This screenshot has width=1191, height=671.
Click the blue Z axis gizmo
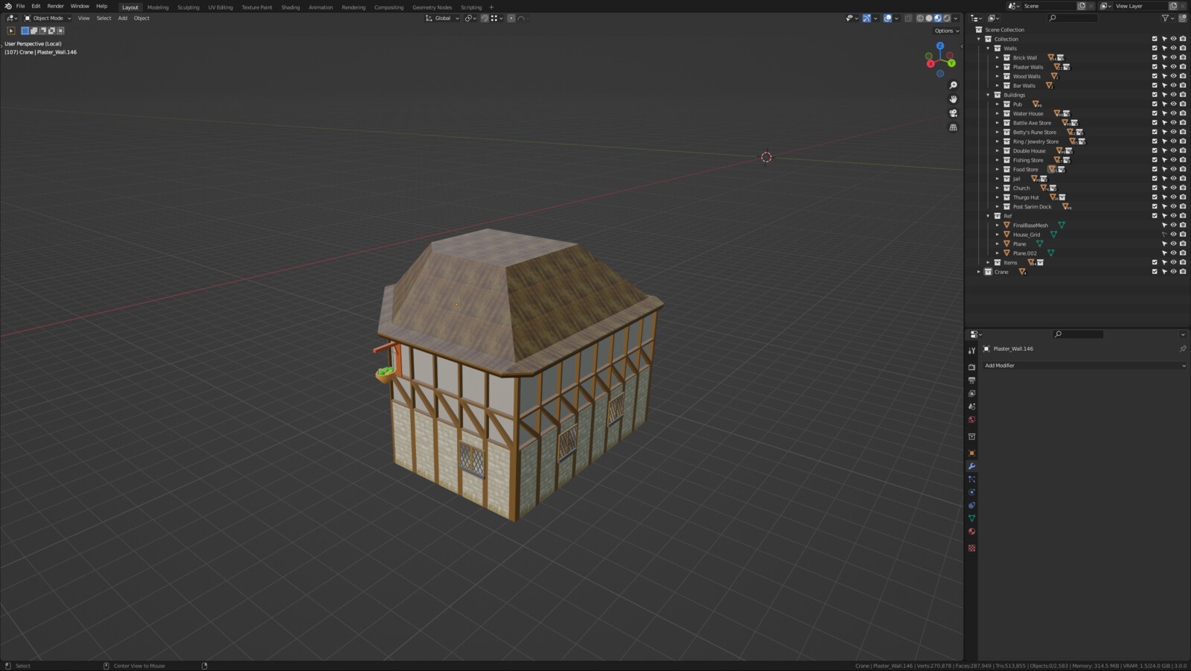tap(940, 45)
